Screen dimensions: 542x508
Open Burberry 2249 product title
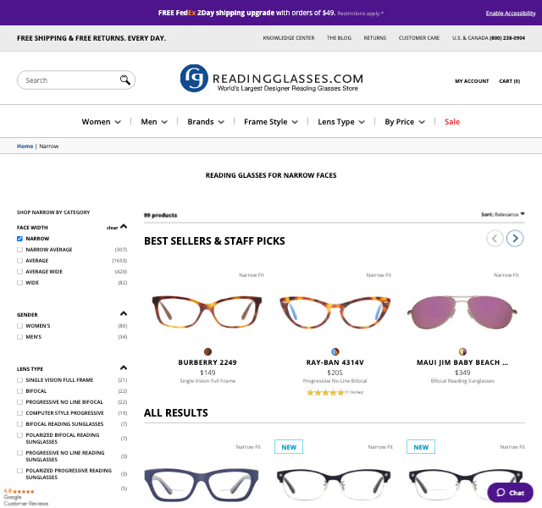207,362
